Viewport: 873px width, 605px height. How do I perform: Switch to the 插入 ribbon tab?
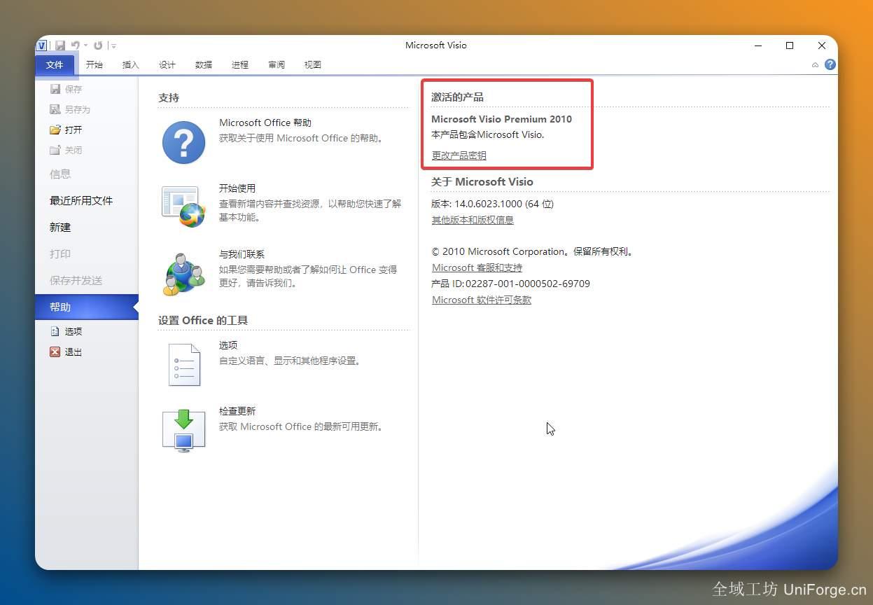pos(131,64)
